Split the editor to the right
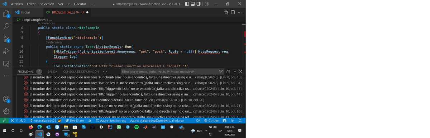The width and height of the screenshot is (430, 138). tap(233, 12)
